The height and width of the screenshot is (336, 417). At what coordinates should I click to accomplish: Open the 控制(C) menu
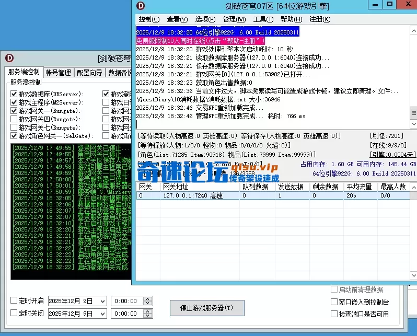(149, 19)
